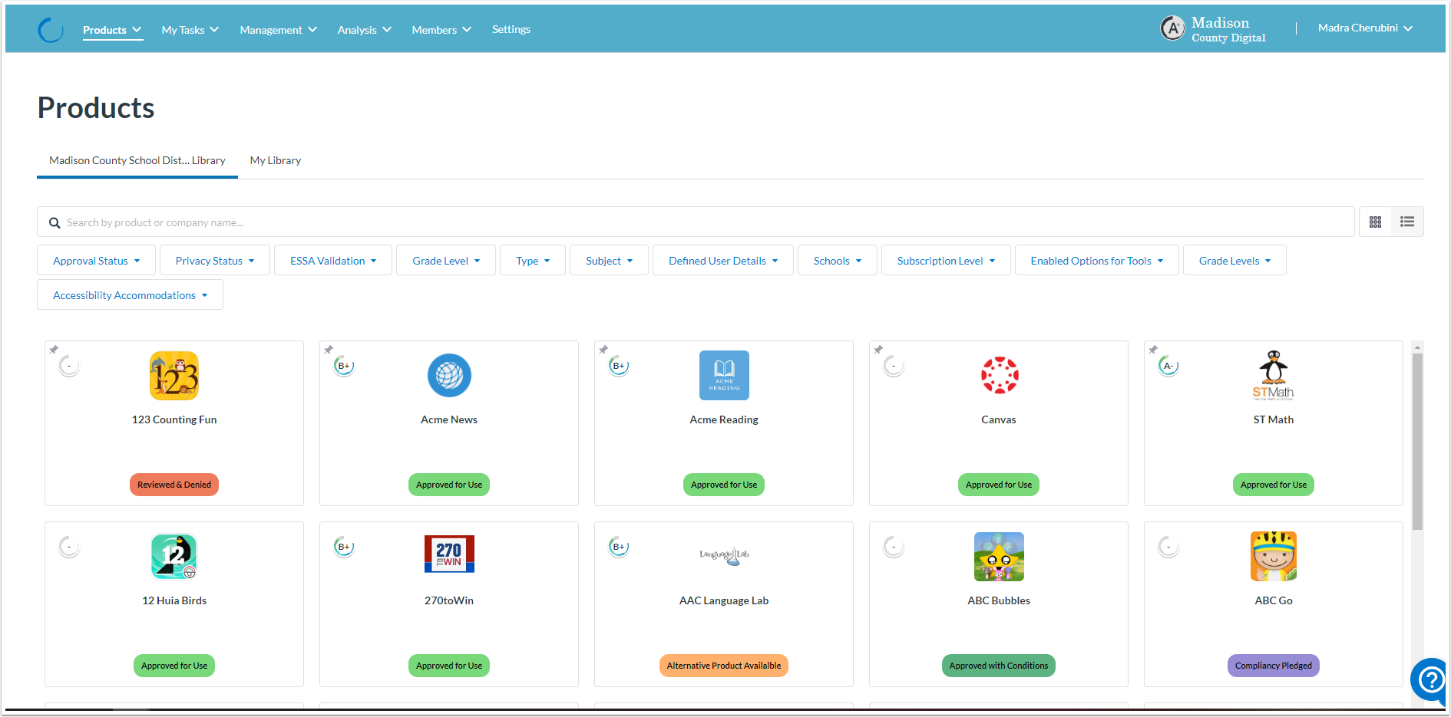Open the Approval Status filter dropdown
The image size is (1451, 717).
[96, 260]
